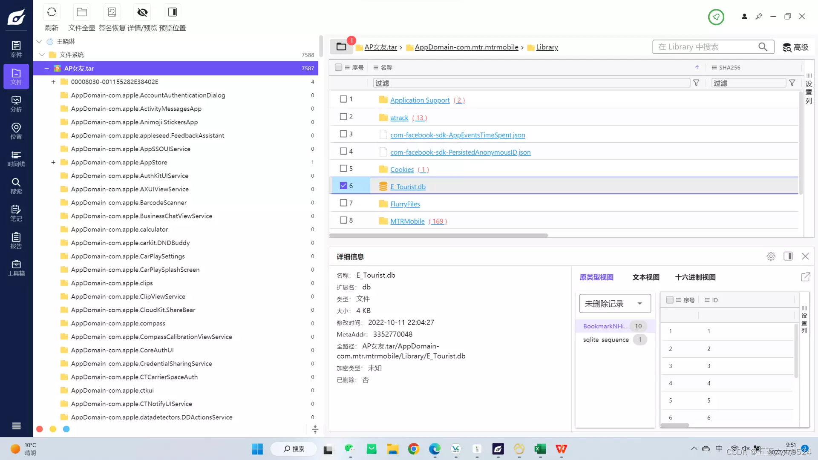Uncheck the E_Tourist.db row checkbox

(343, 186)
